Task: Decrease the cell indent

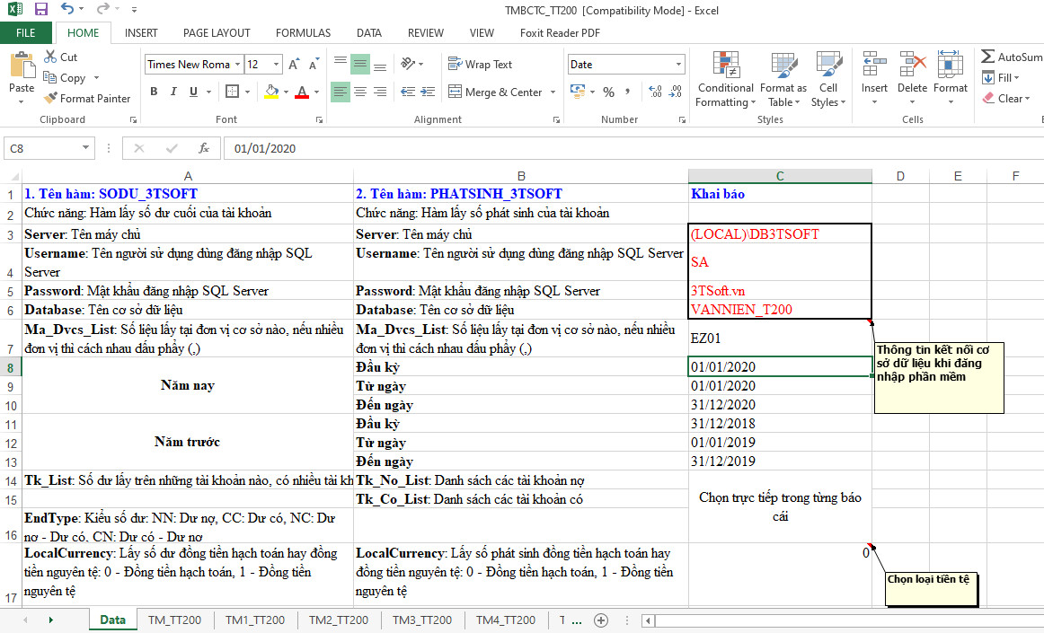Action: click(408, 92)
